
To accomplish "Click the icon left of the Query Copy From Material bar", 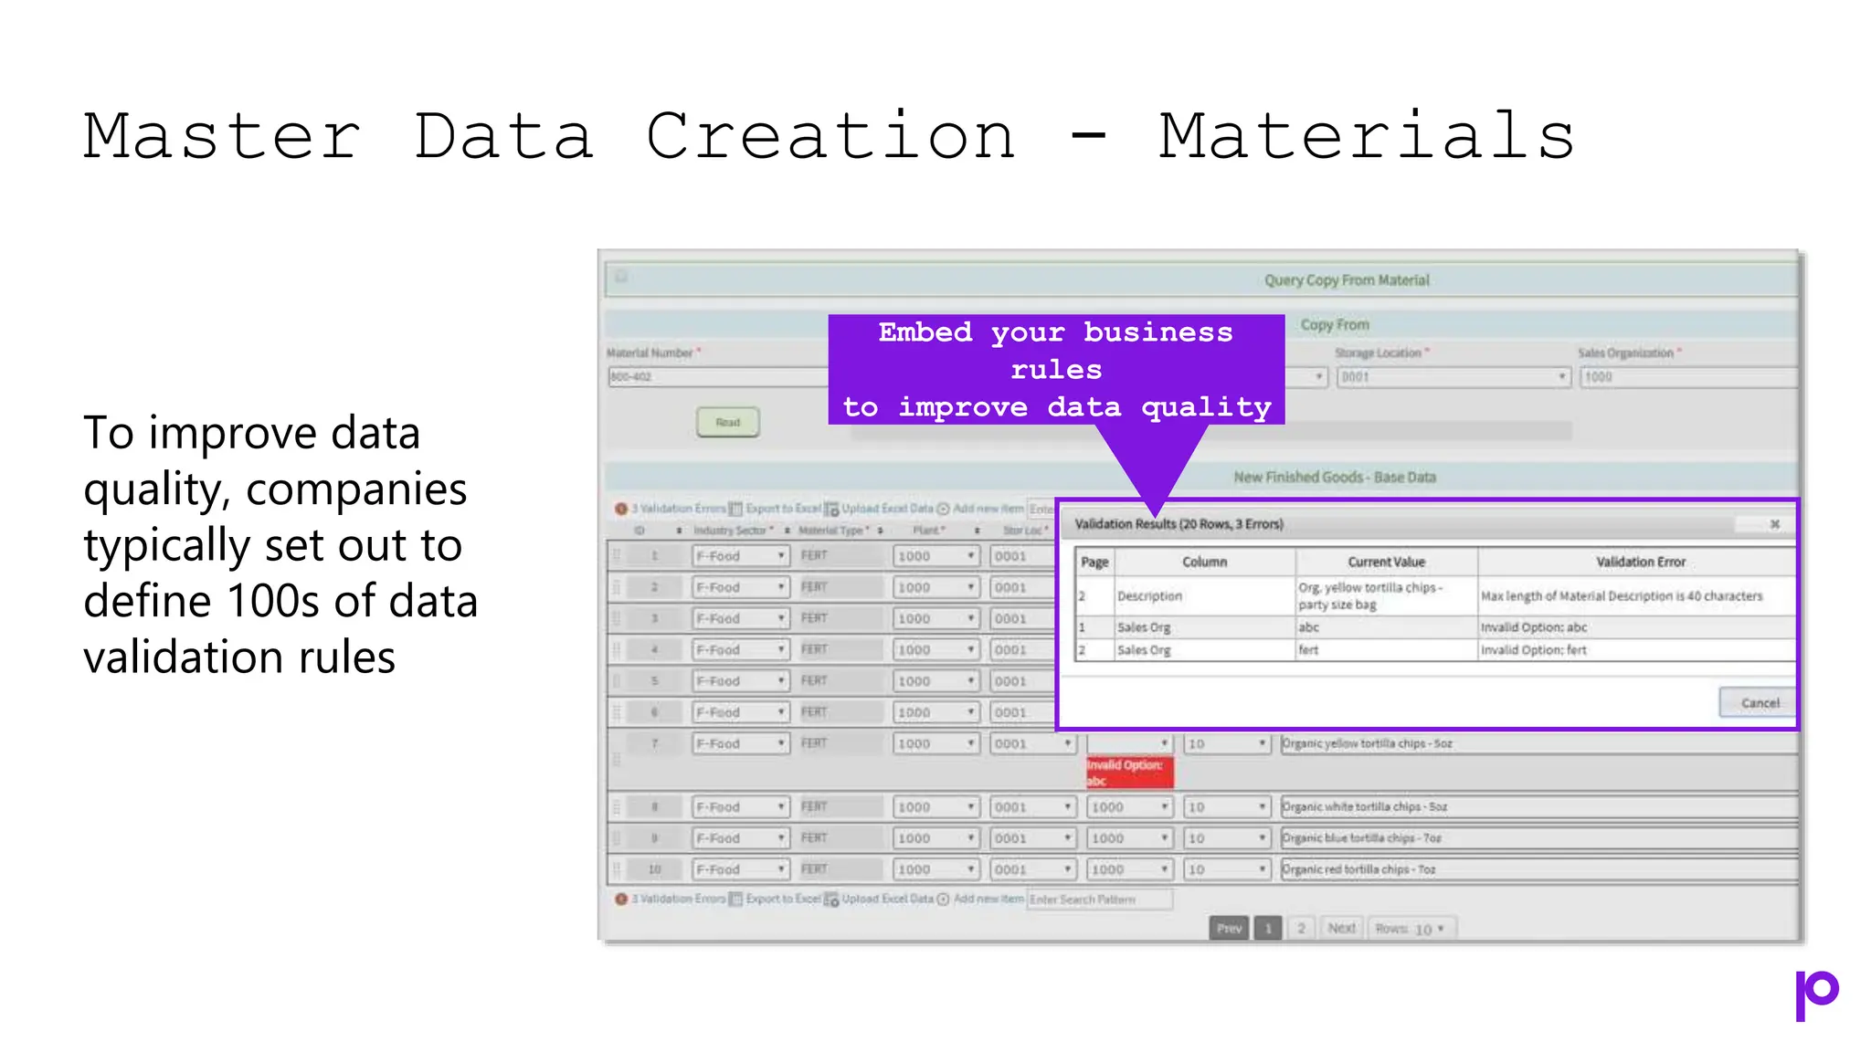I will (x=621, y=277).
